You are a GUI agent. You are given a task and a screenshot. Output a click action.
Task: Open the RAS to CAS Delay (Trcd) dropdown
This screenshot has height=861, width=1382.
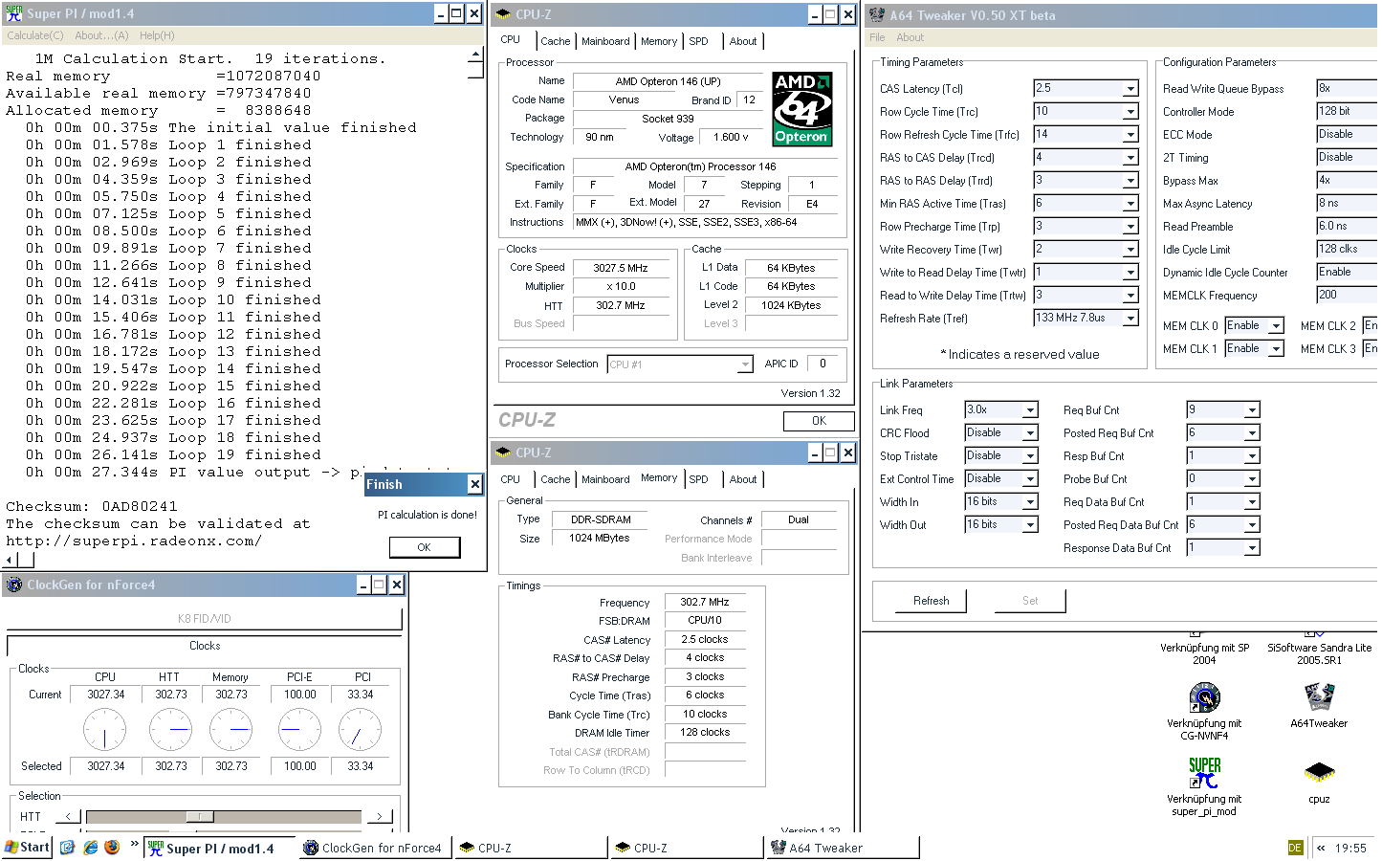point(1130,157)
